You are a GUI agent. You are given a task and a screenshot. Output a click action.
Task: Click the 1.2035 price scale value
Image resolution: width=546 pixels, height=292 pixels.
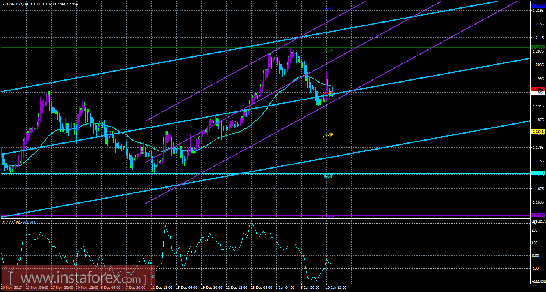(x=538, y=65)
